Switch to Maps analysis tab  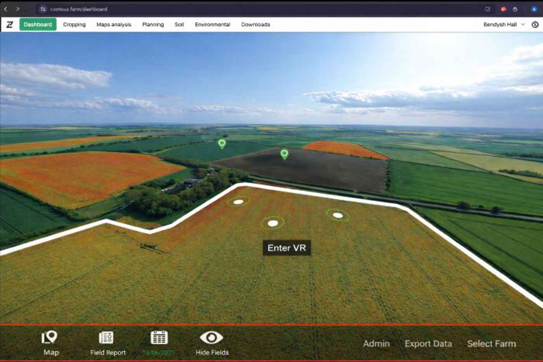[114, 24]
